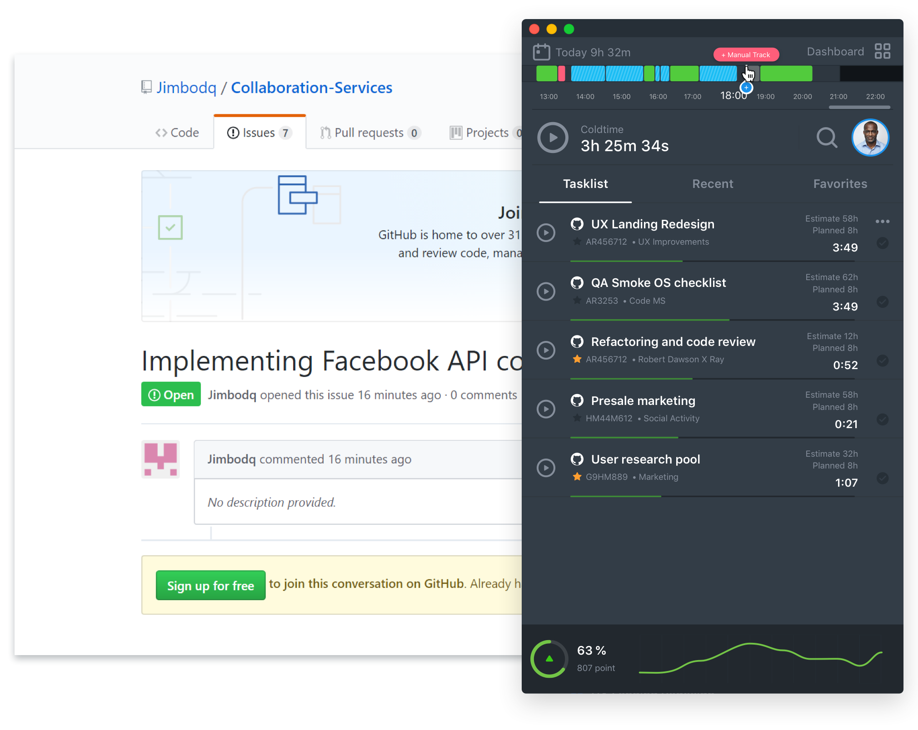Click the user profile avatar

(x=870, y=138)
